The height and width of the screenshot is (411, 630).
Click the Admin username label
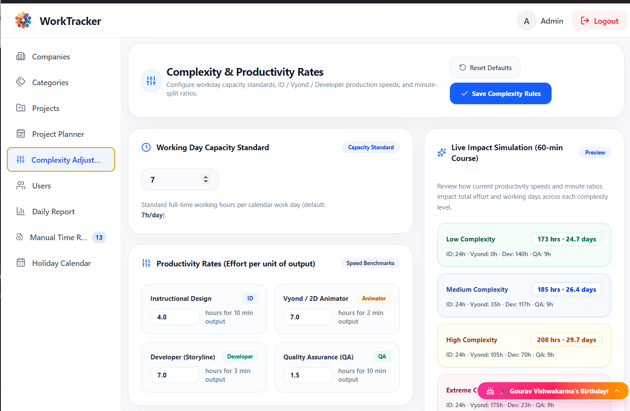(552, 21)
